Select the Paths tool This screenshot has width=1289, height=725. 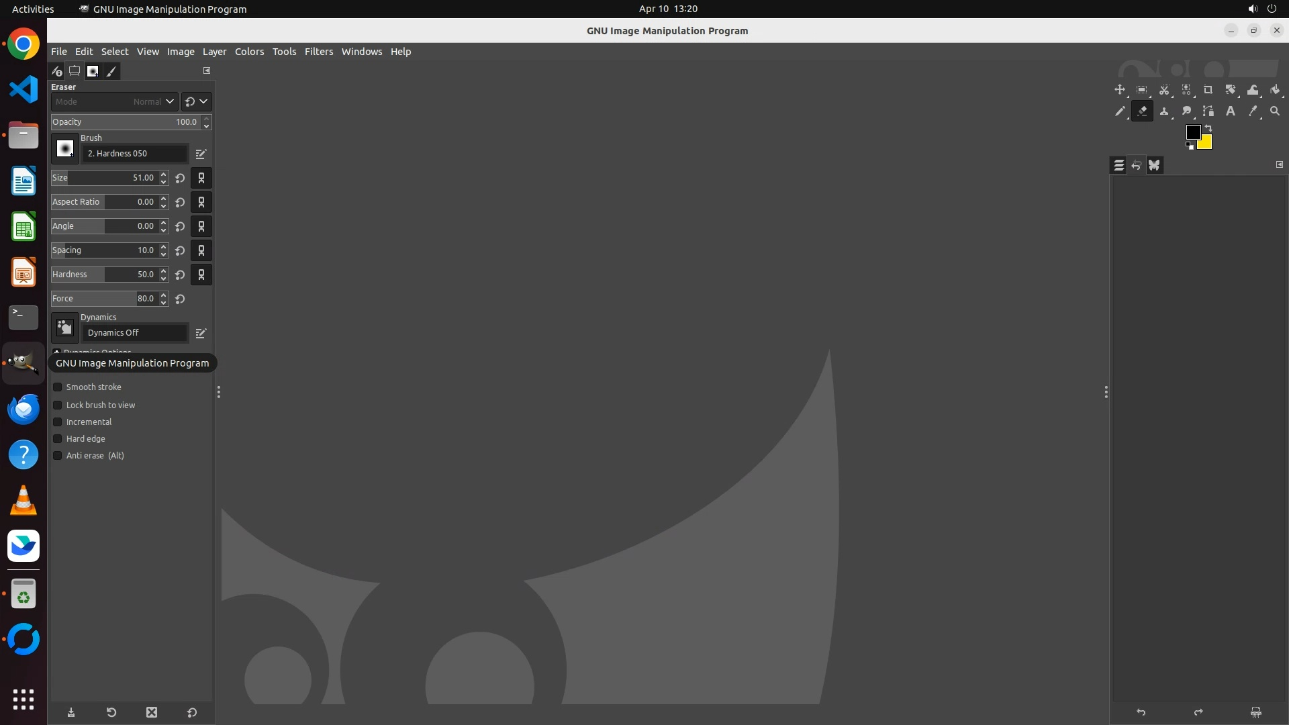coord(1208,111)
